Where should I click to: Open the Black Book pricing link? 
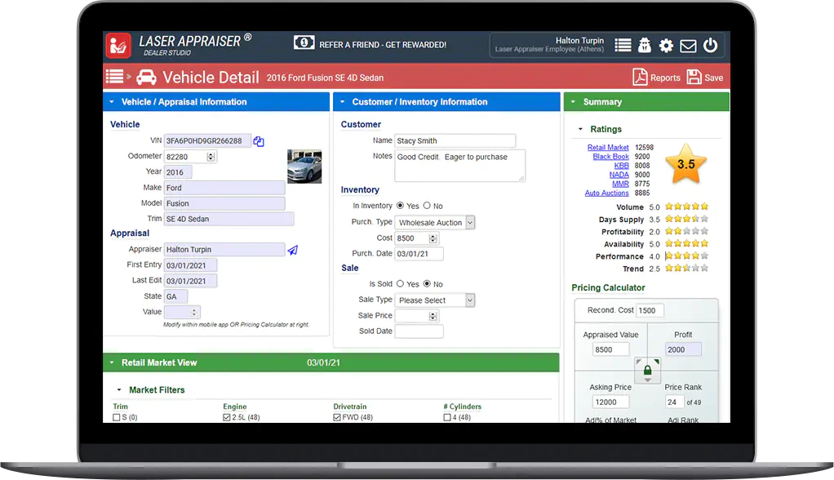click(610, 157)
